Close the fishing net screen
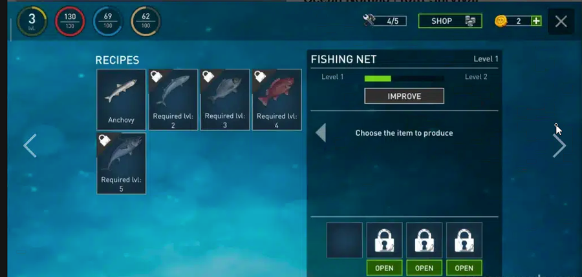Viewport: 582px width, 277px height. (x=561, y=21)
